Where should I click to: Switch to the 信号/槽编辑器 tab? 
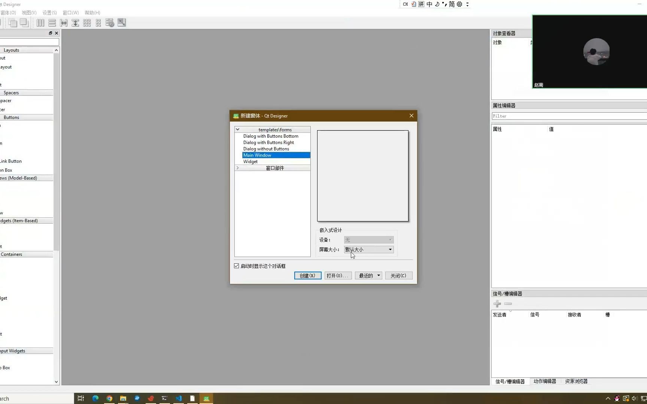510,382
